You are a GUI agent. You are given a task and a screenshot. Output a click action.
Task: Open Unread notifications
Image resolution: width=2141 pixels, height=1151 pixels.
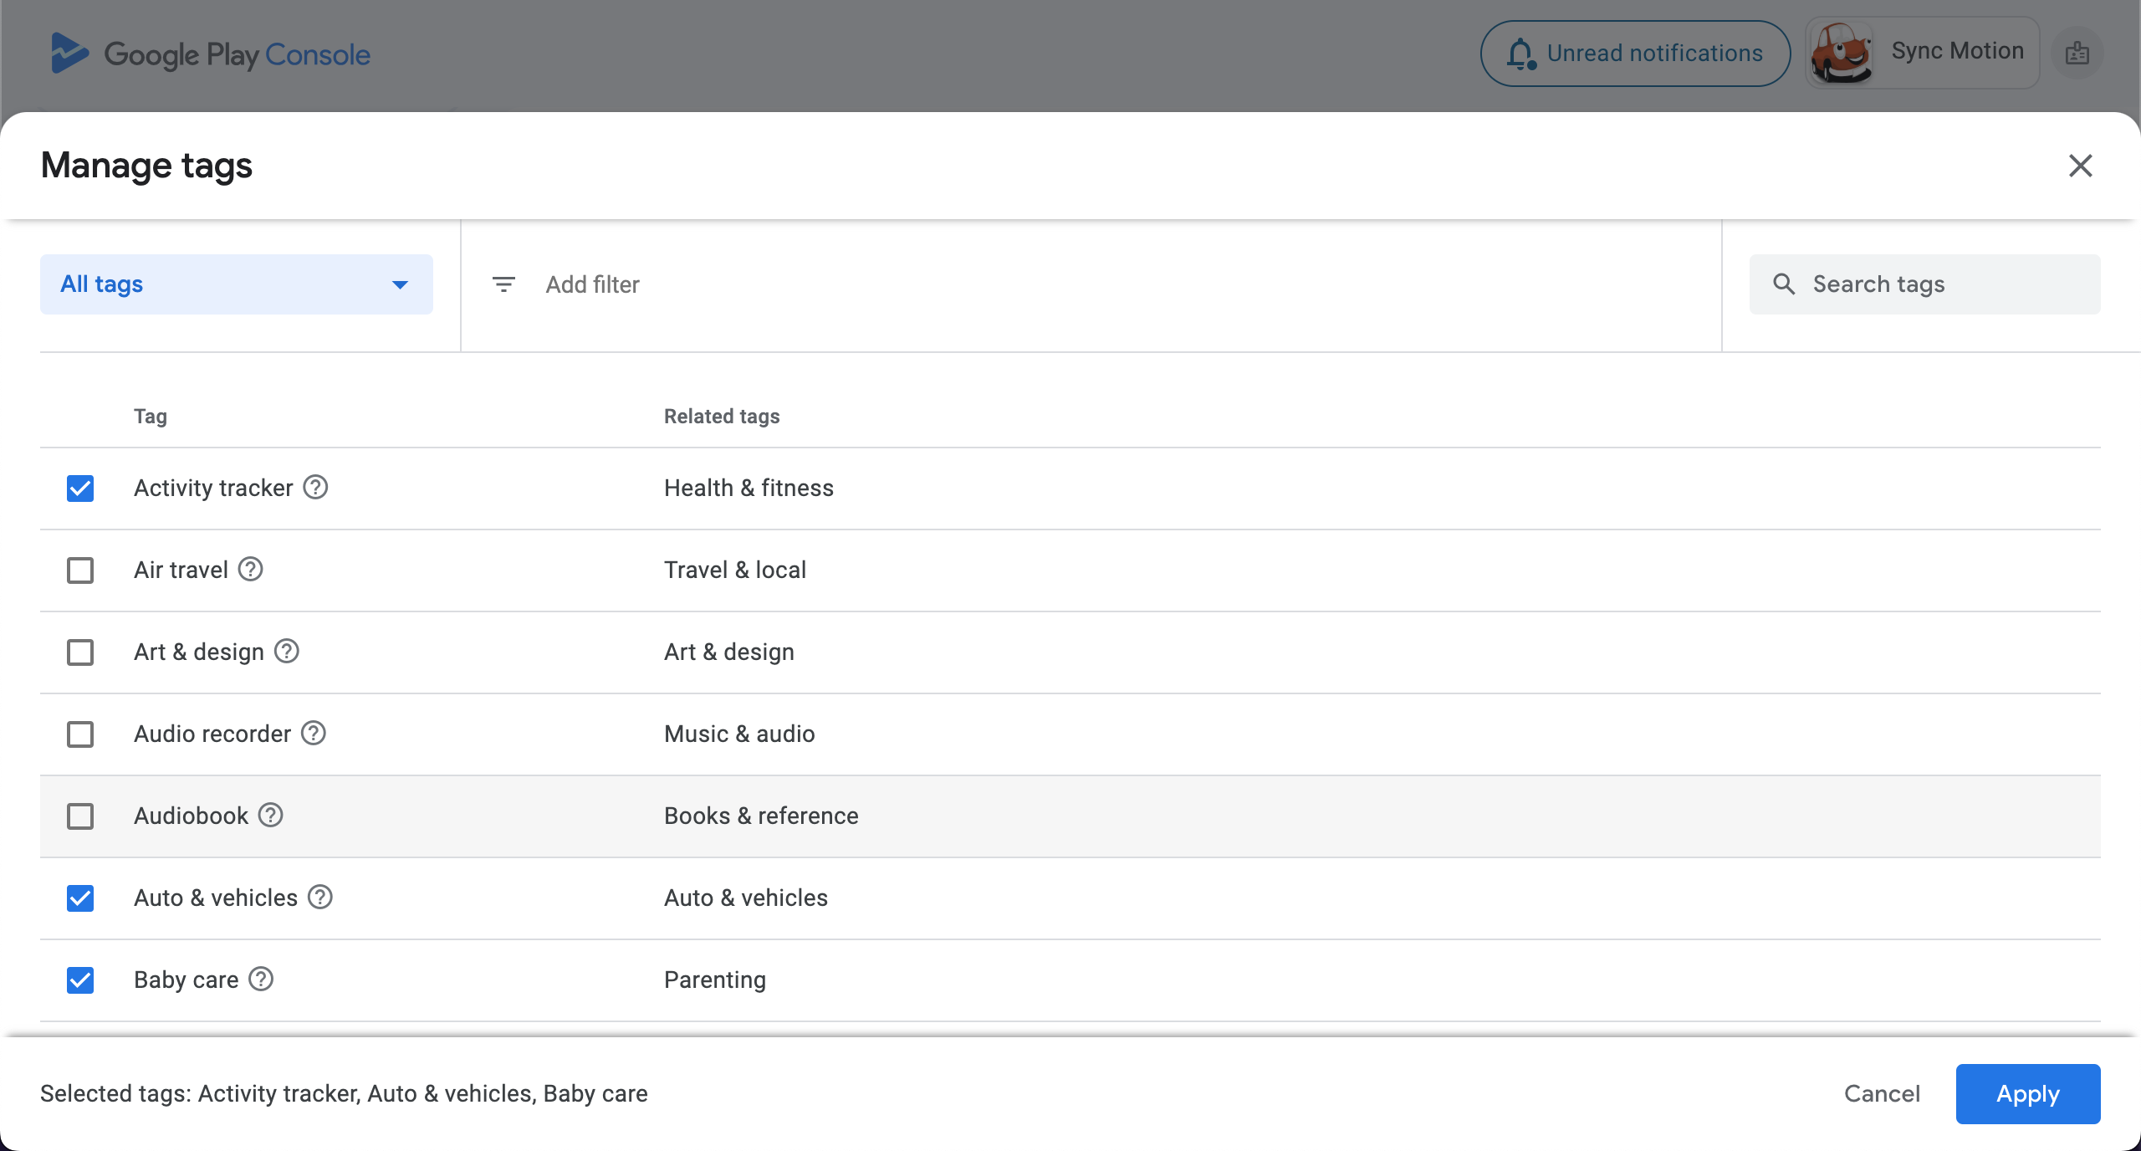click(x=1636, y=54)
